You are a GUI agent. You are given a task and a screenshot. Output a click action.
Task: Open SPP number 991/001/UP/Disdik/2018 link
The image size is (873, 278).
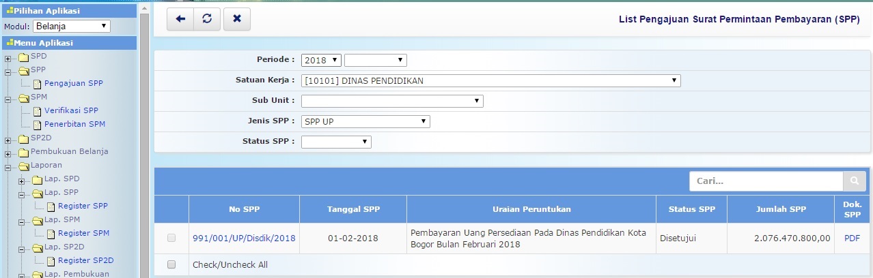pos(244,238)
